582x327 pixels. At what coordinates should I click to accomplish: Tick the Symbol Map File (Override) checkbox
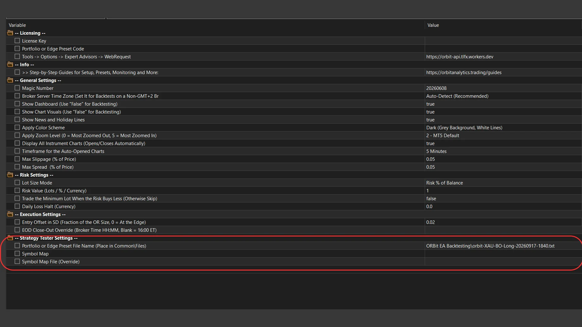[x=17, y=261]
